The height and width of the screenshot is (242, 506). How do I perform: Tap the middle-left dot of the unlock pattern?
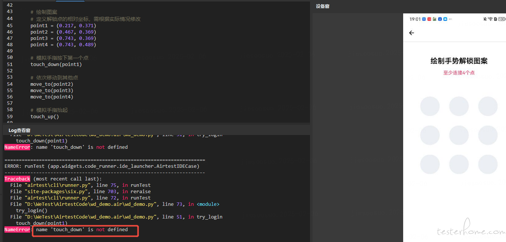pos(430,135)
